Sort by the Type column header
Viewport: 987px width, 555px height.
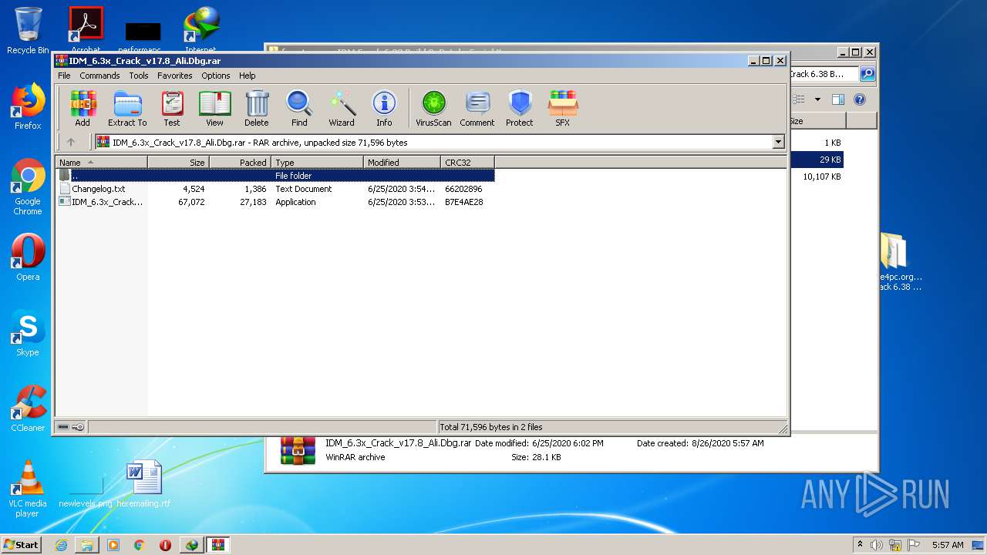tap(317, 163)
